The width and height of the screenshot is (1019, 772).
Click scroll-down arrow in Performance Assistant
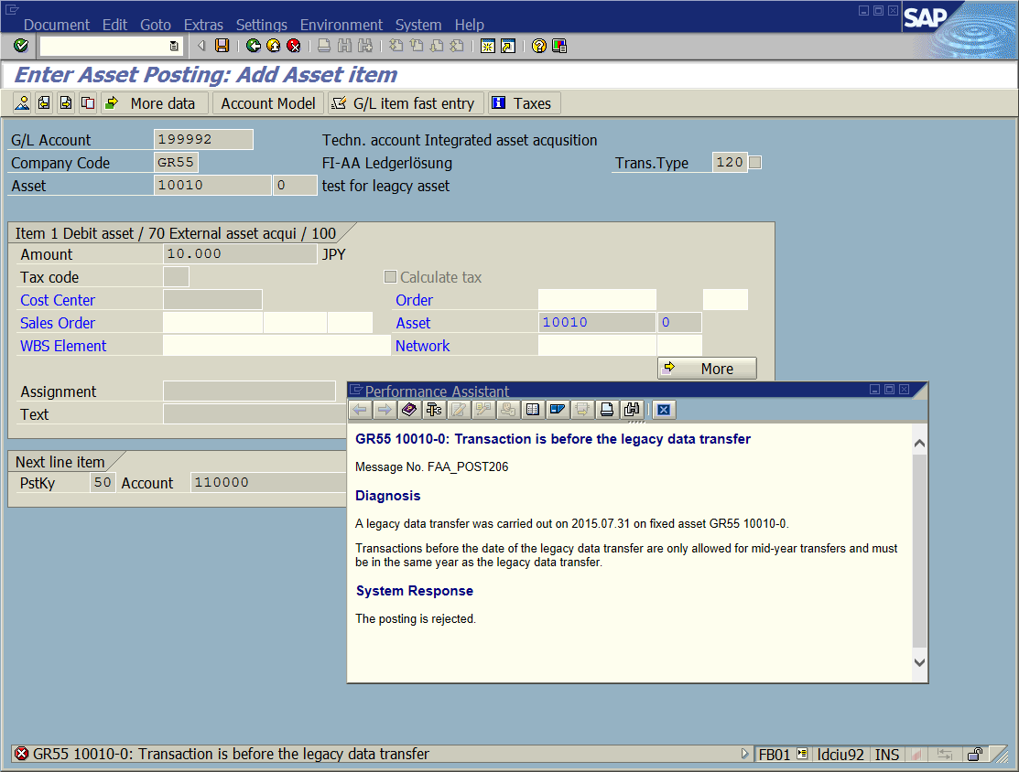(919, 662)
